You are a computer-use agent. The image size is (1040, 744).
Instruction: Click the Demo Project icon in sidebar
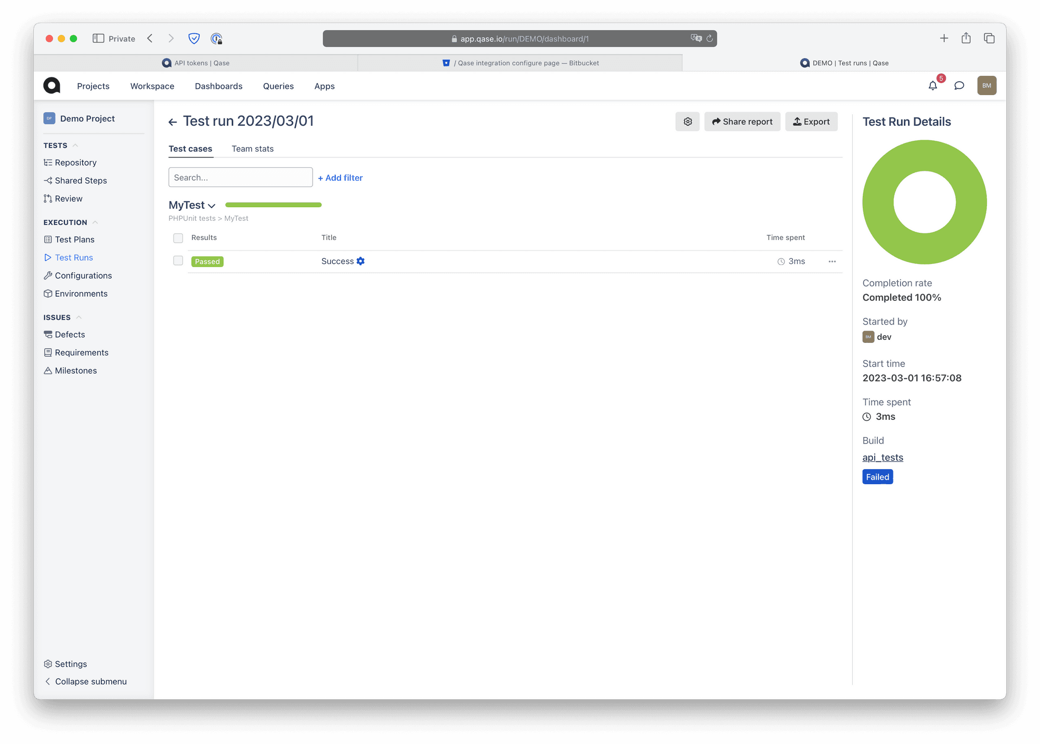[49, 118]
